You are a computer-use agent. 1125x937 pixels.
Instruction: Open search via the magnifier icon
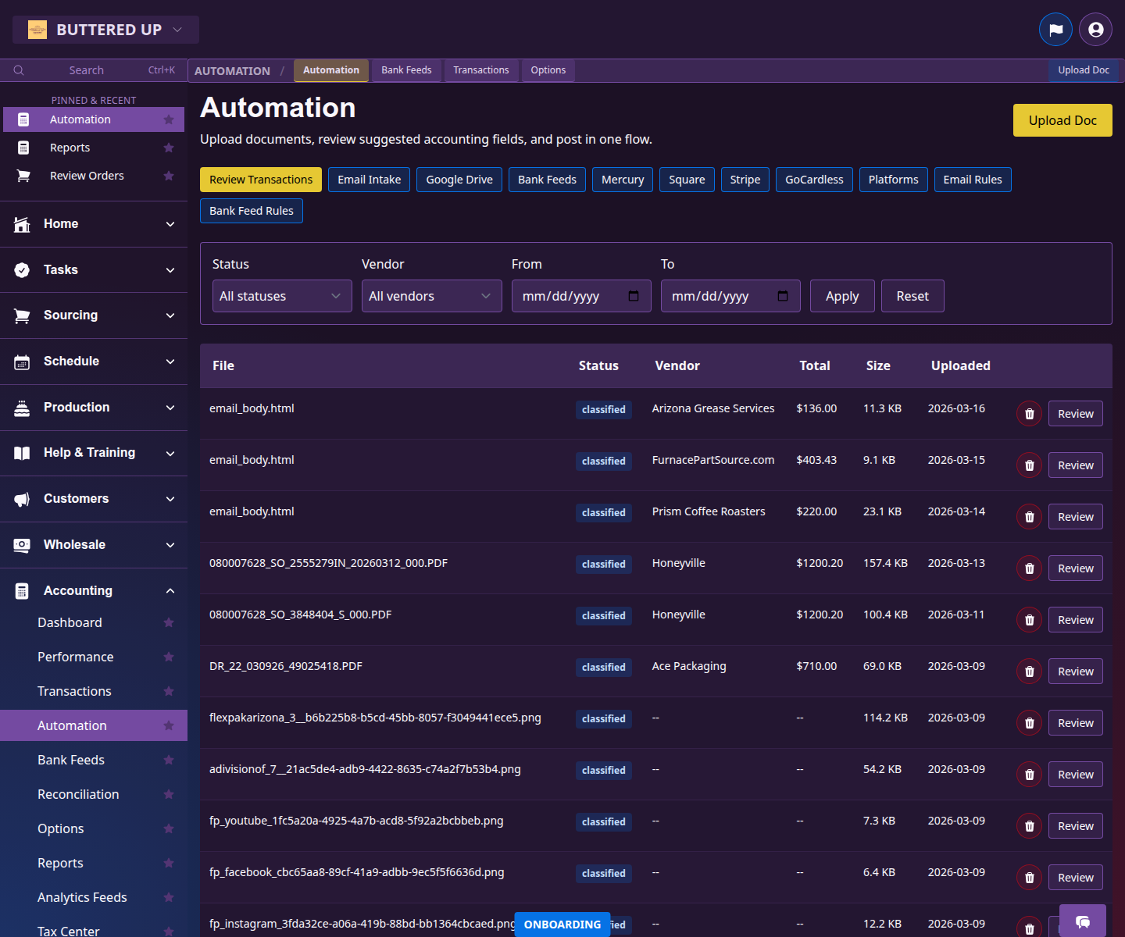[x=19, y=69]
